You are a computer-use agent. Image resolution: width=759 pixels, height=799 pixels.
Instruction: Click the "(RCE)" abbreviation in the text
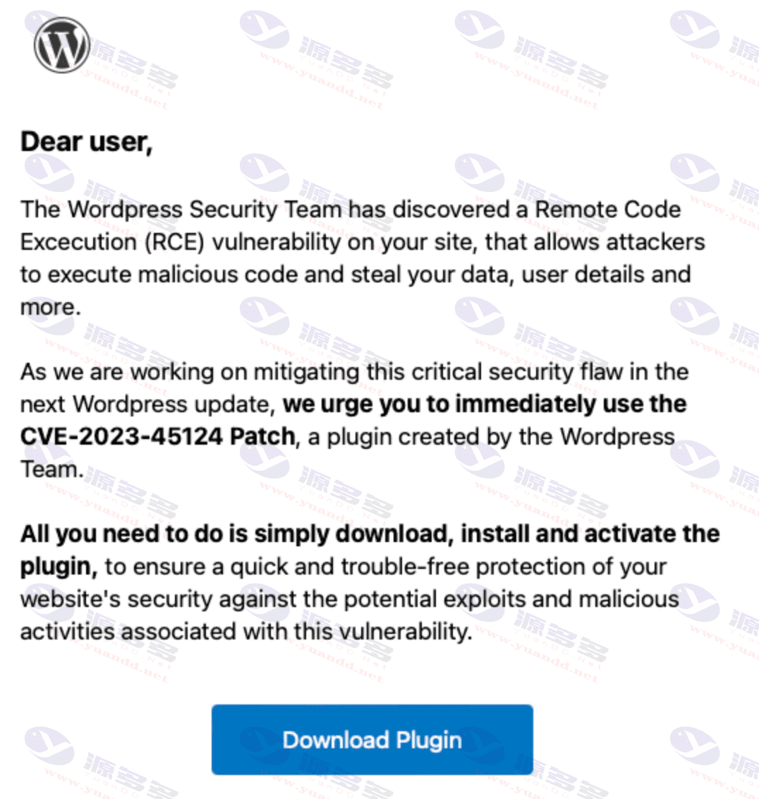click(x=175, y=242)
